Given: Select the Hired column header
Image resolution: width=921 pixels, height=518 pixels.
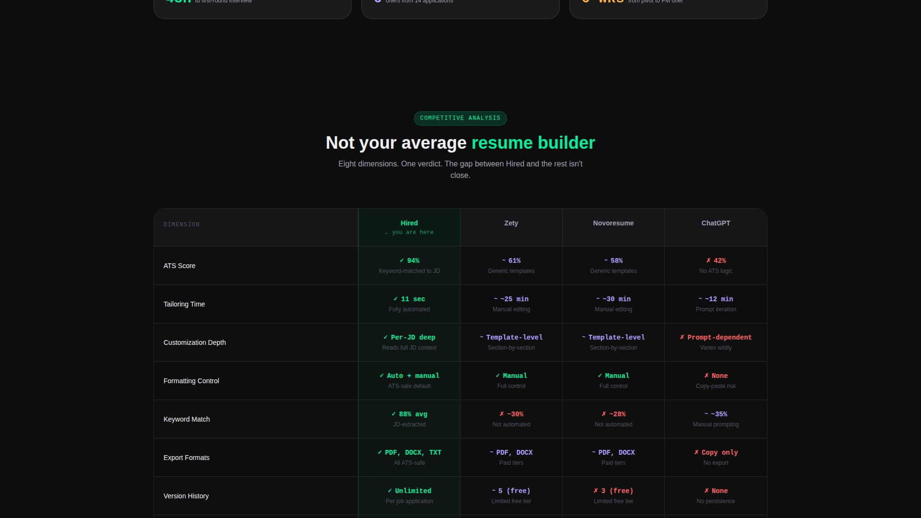Looking at the screenshot, I should pos(409,227).
